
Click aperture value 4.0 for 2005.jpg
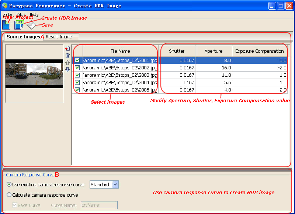point(214,90)
